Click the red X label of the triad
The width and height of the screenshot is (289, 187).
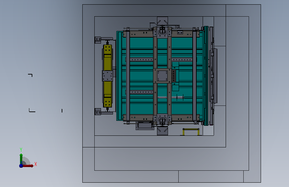36,164
